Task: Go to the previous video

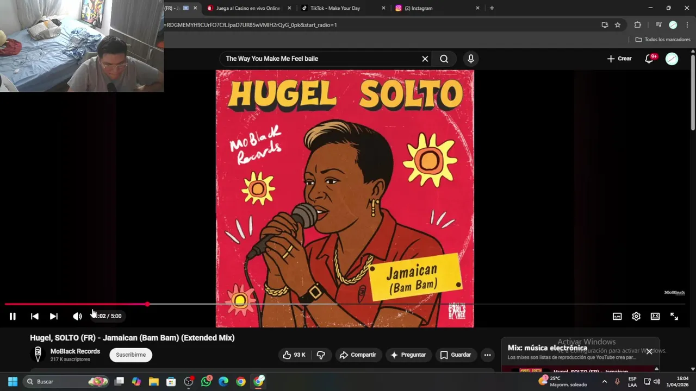Action: click(x=34, y=316)
